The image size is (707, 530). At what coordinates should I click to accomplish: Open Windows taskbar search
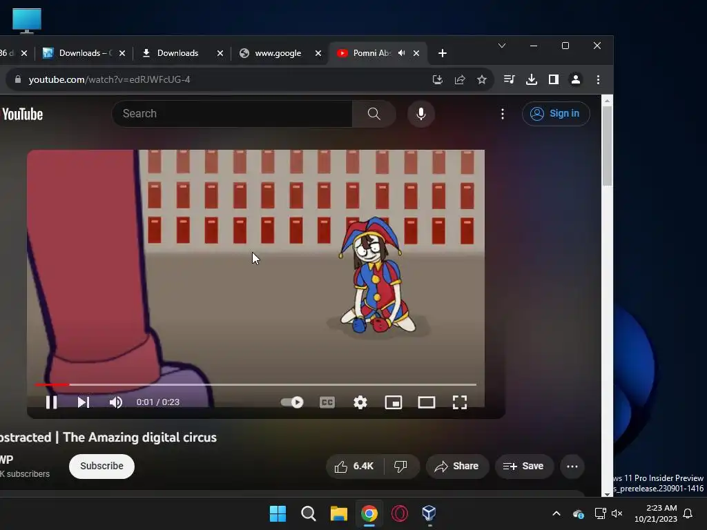coord(309,513)
